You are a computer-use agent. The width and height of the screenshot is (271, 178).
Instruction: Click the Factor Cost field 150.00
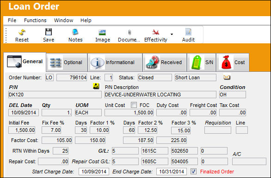click(x=90, y=140)
